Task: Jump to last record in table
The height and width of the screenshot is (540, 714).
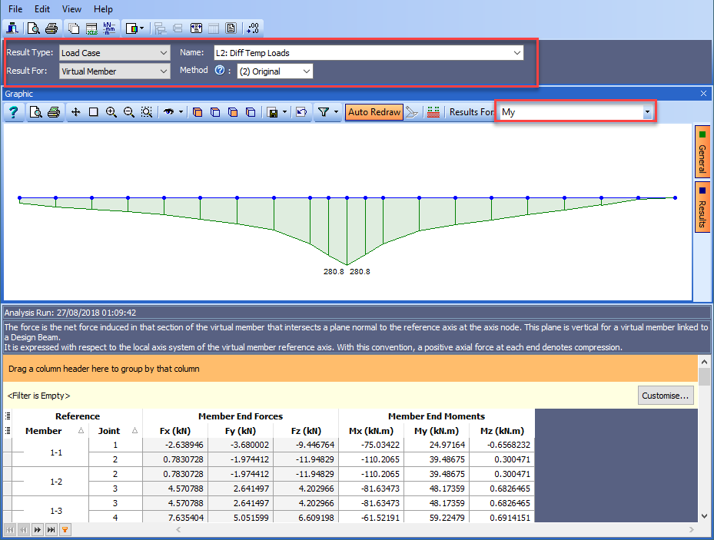Action: (51, 529)
